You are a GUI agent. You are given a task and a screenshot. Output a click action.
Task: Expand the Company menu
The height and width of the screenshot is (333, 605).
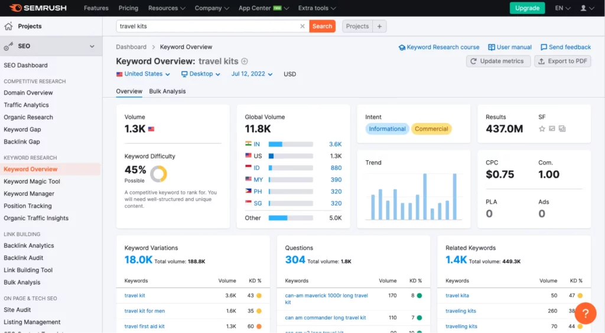pos(212,8)
